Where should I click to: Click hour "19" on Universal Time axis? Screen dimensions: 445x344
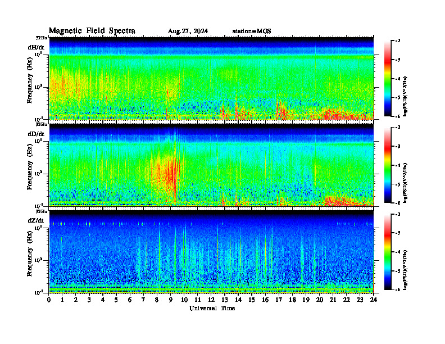306,300
